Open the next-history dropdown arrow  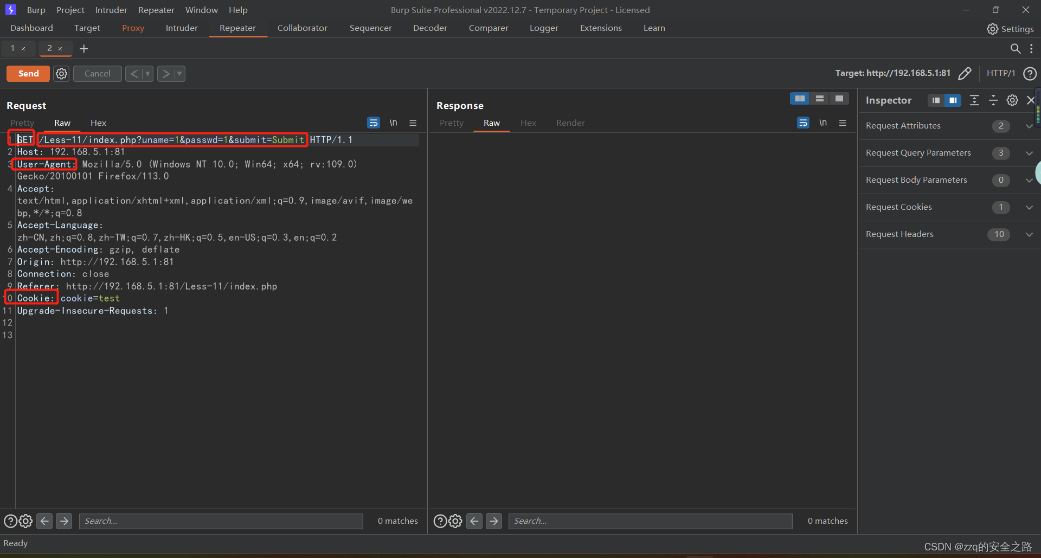[x=179, y=74]
